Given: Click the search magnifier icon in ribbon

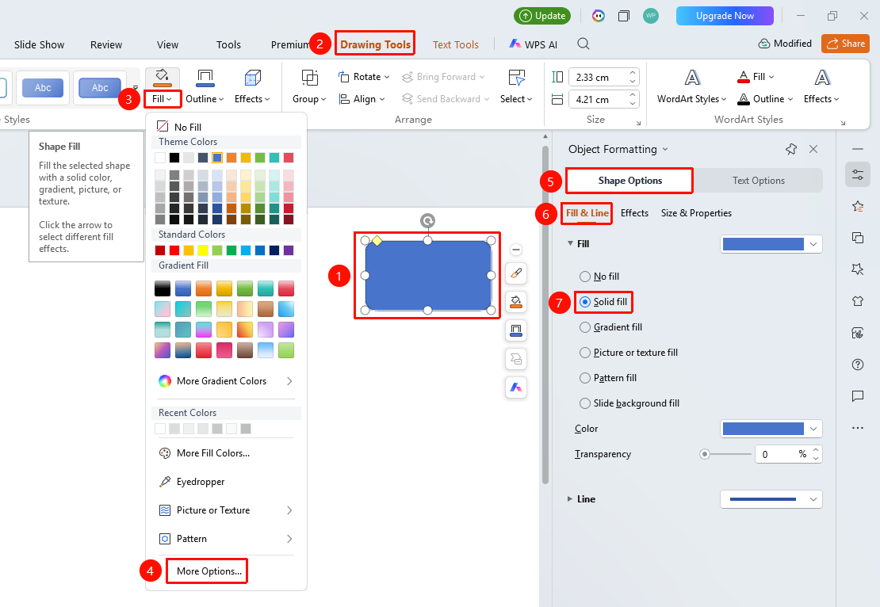Looking at the screenshot, I should [583, 44].
